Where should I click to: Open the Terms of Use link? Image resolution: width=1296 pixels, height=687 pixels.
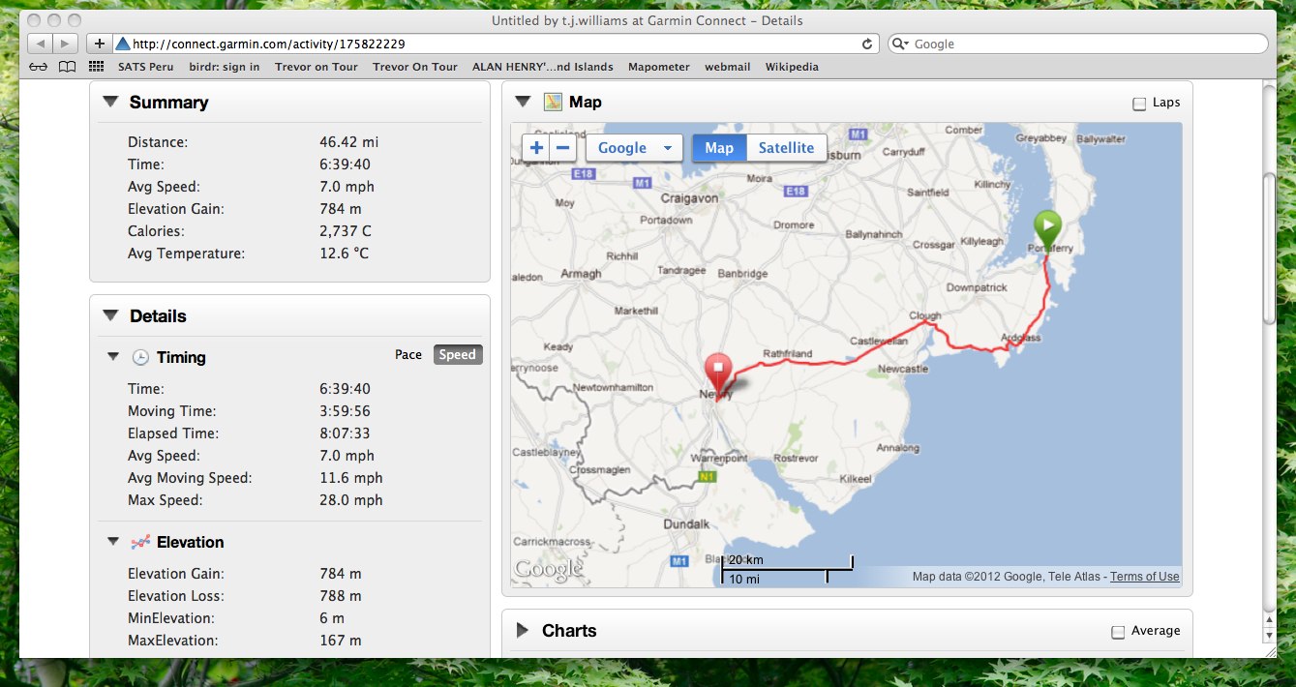point(1144,577)
